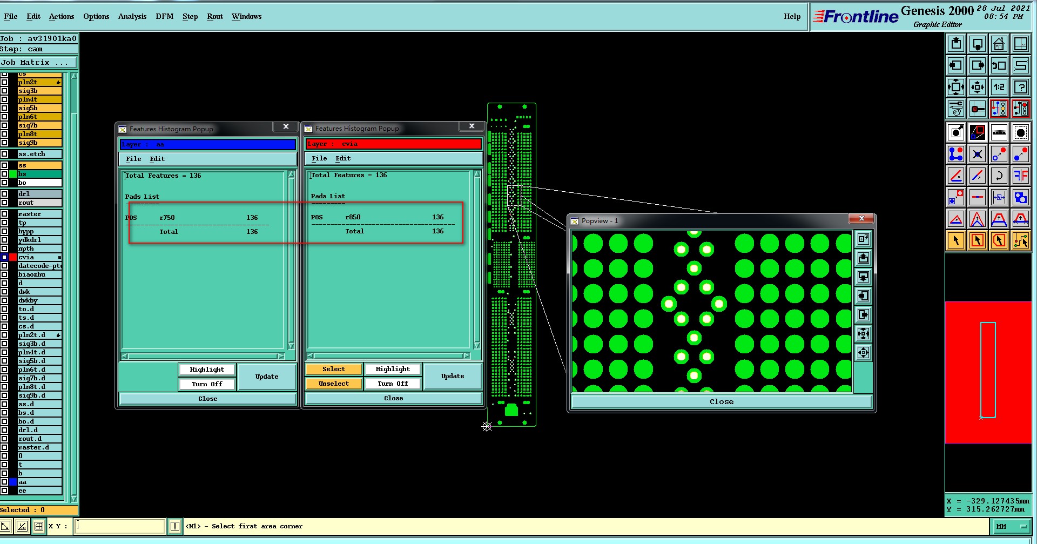Image resolution: width=1037 pixels, height=544 pixels.
Task: Open the Windows menu
Action: (x=247, y=17)
